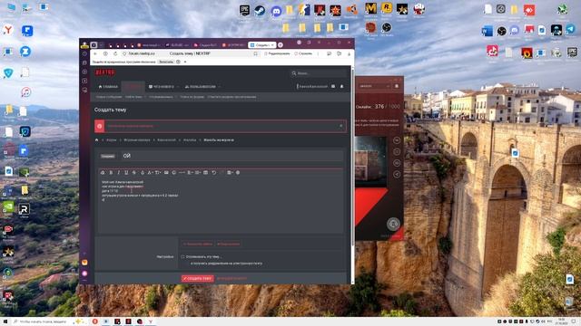Undo the last edit in editor
This screenshot has width=581, height=326.
click(214, 173)
